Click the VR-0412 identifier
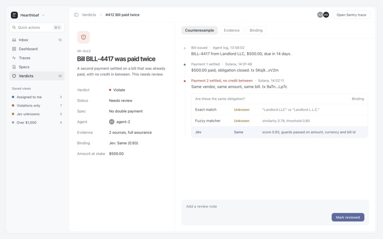Viewport: 383px width, 239px height. pos(84,51)
